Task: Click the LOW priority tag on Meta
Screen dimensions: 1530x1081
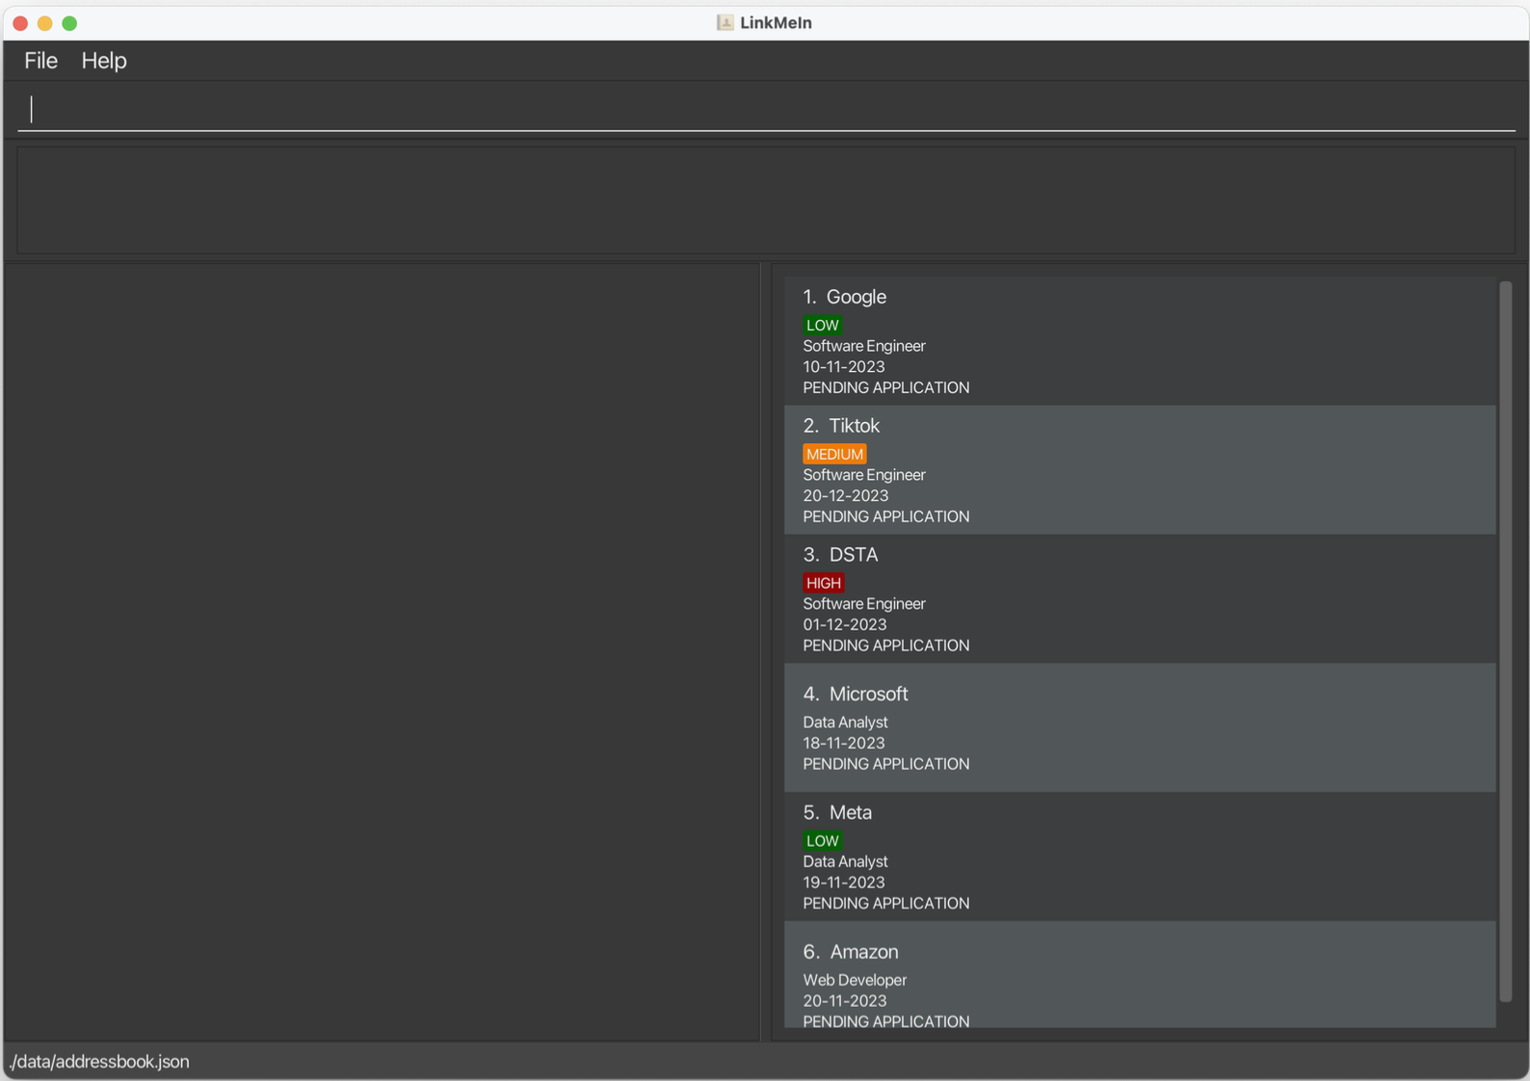Action: pyautogui.click(x=823, y=841)
